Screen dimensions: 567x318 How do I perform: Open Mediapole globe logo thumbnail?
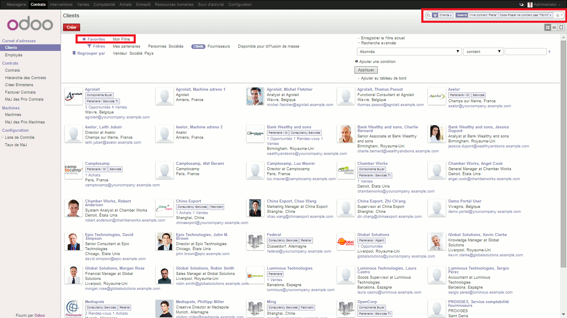[73, 308]
